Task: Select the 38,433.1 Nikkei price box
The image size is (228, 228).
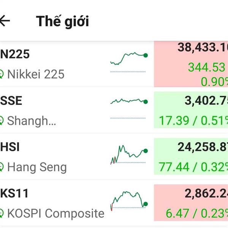Action: pyautogui.click(x=191, y=64)
